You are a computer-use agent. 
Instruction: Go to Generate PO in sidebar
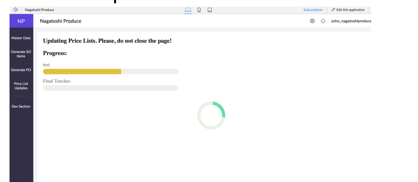tap(21, 70)
